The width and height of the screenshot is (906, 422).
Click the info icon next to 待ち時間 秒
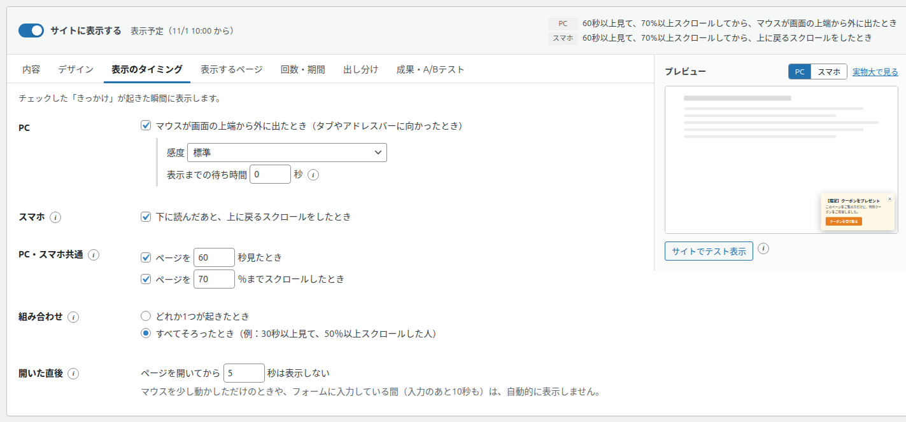313,175
